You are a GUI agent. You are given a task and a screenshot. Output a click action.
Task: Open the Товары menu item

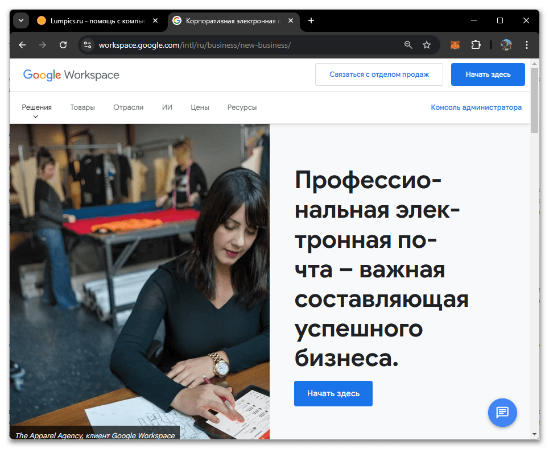(x=82, y=107)
